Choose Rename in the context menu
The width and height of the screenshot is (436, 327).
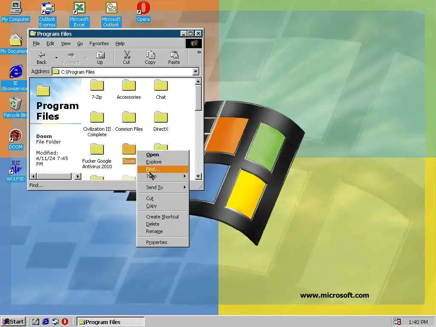163,231
